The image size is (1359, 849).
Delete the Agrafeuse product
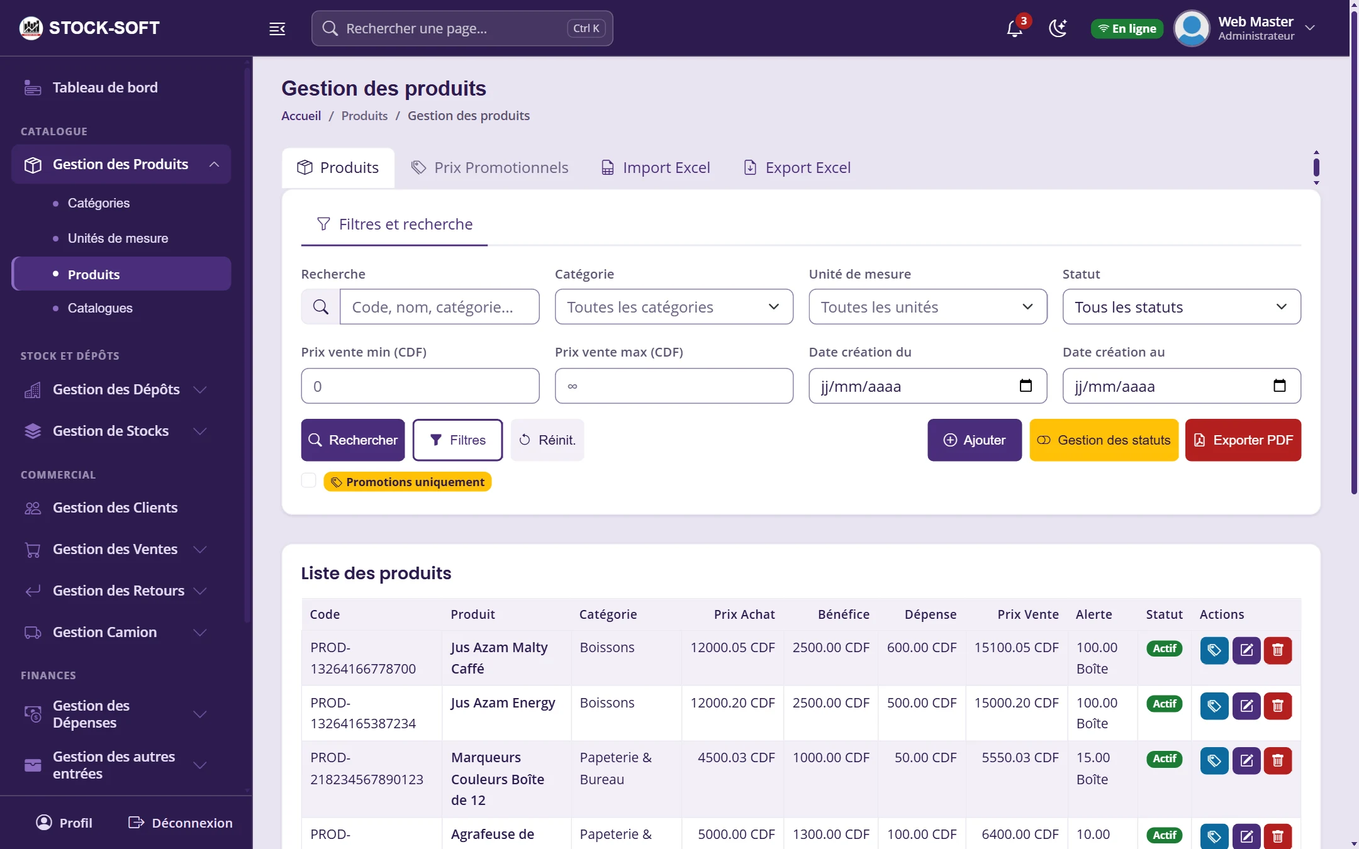click(x=1278, y=836)
